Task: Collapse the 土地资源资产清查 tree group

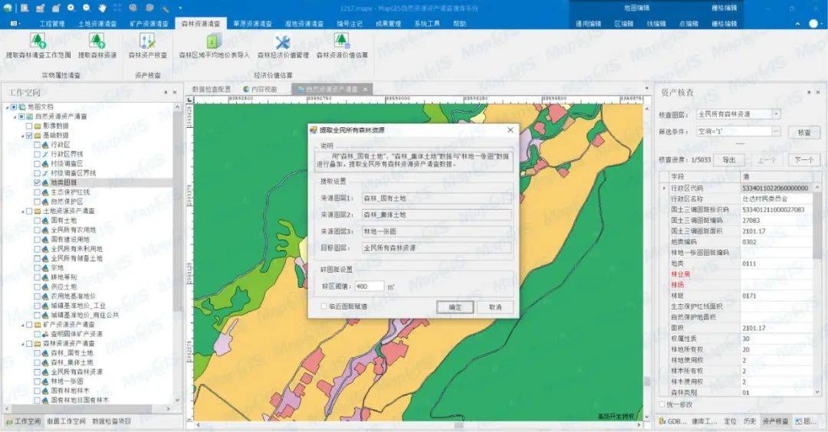Action: click(x=23, y=211)
